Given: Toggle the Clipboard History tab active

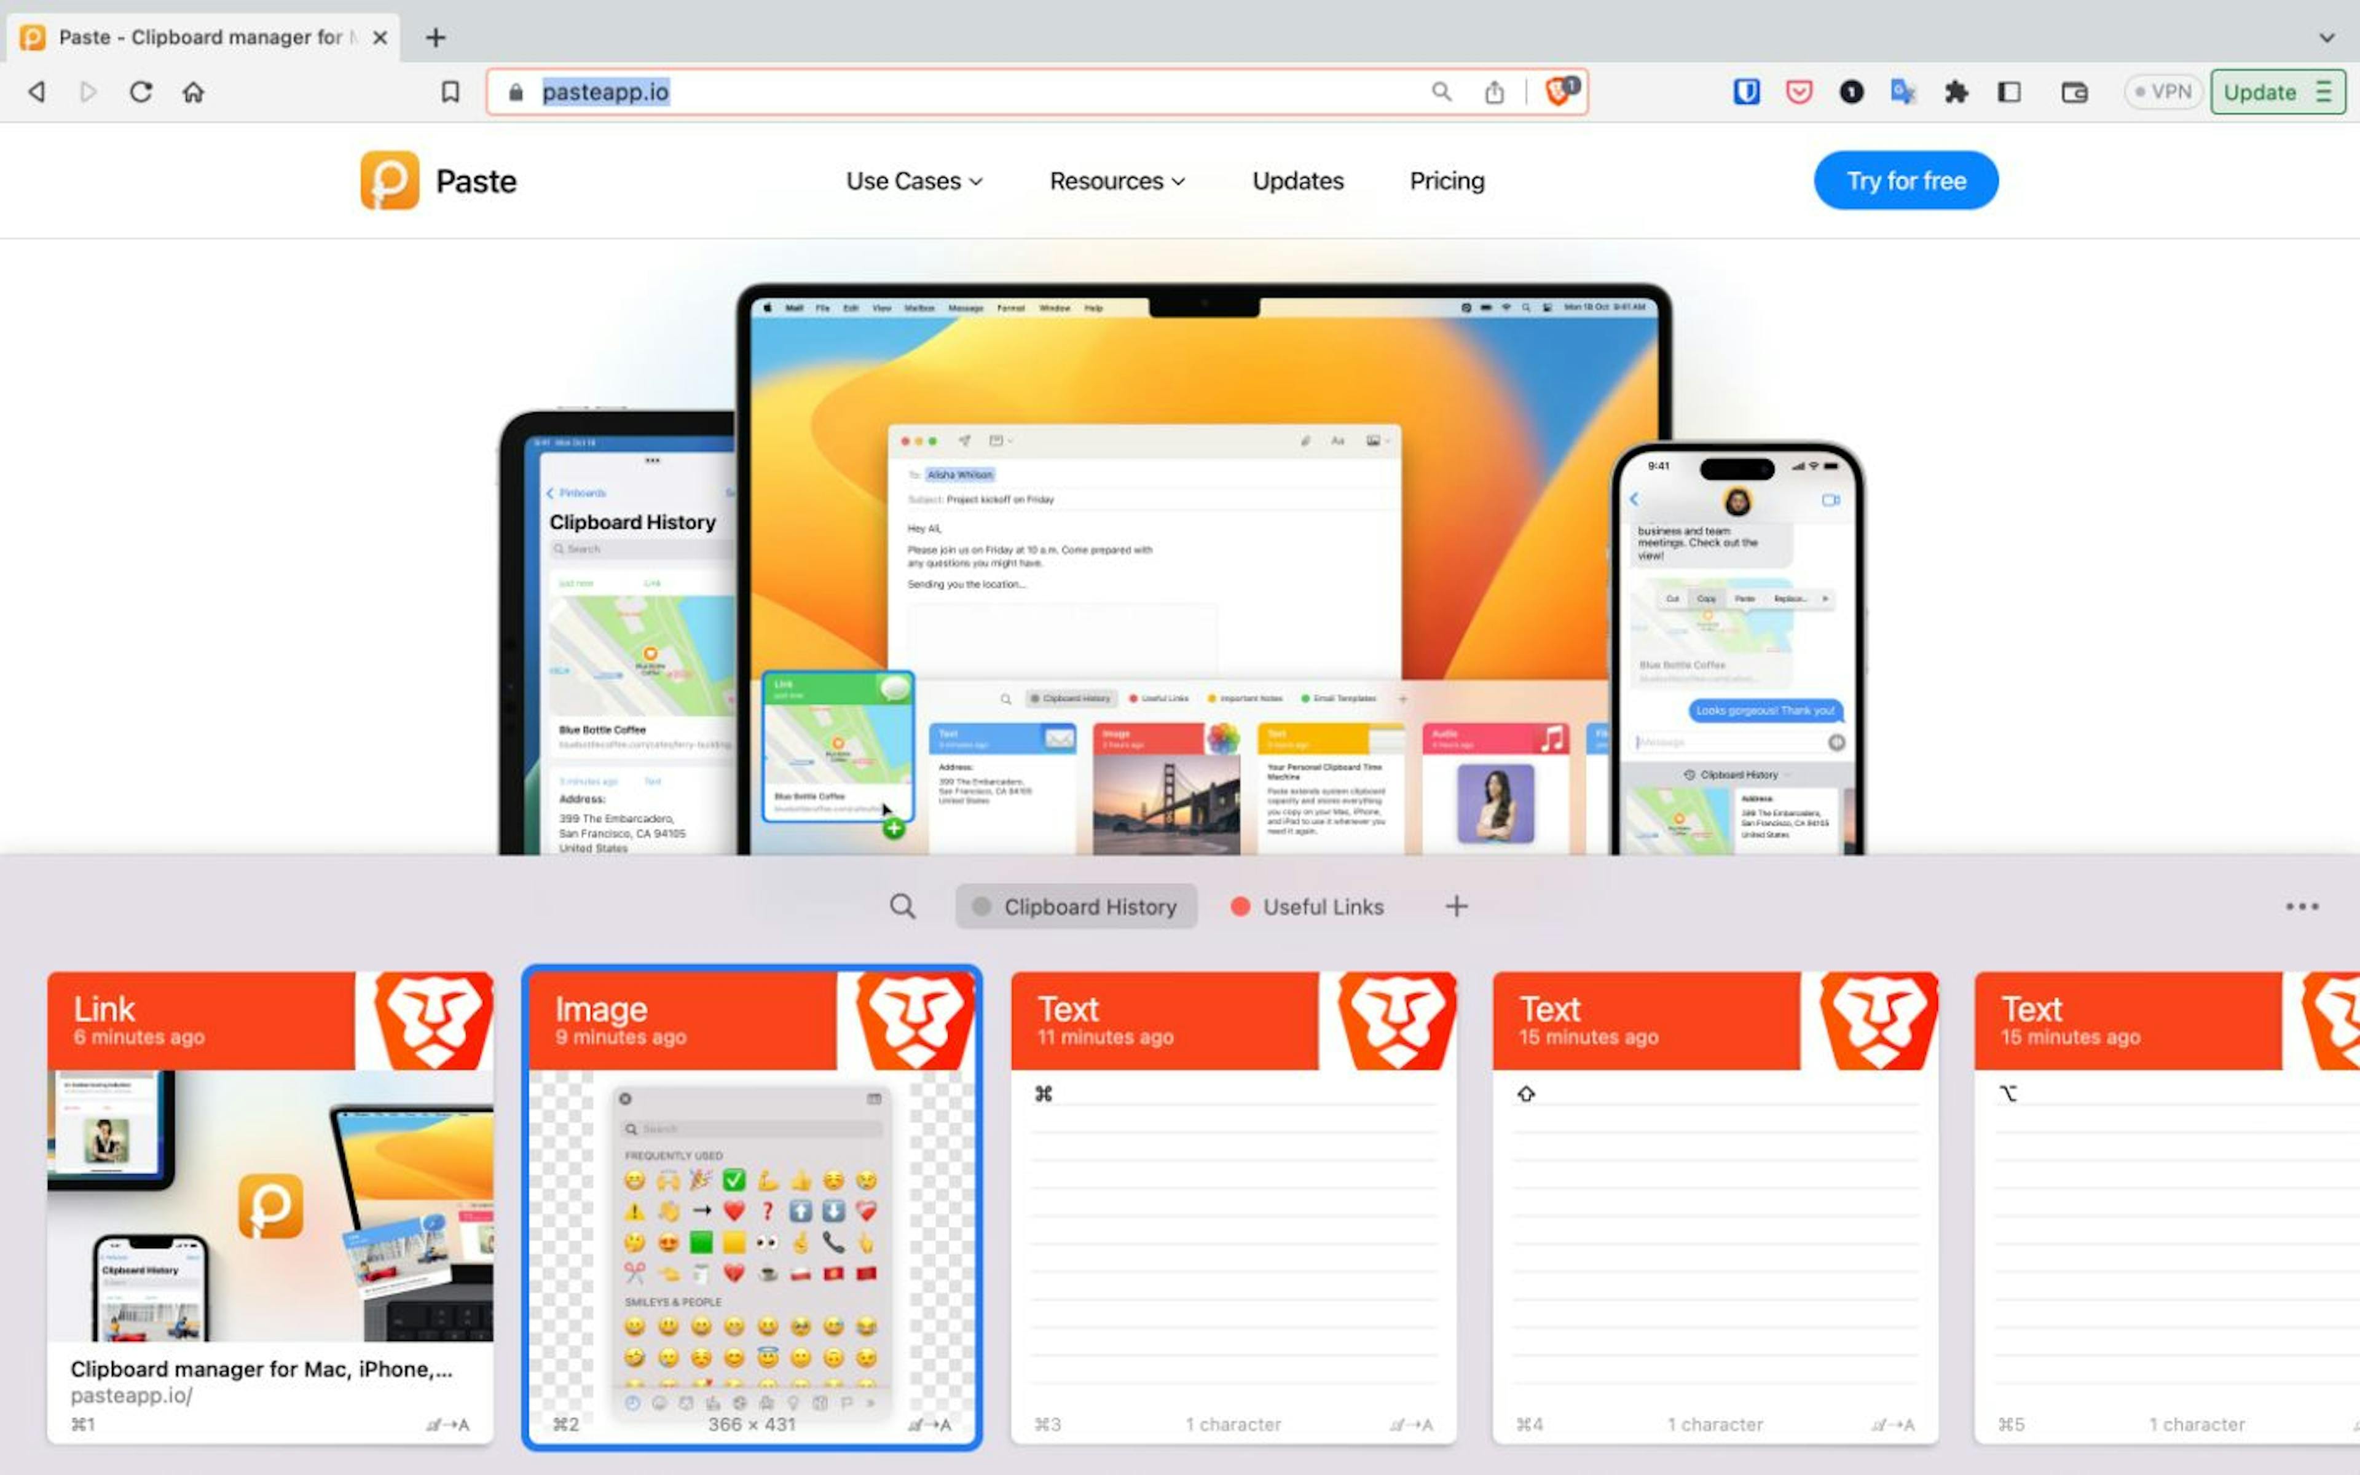Looking at the screenshot, I should (1079, 906).
